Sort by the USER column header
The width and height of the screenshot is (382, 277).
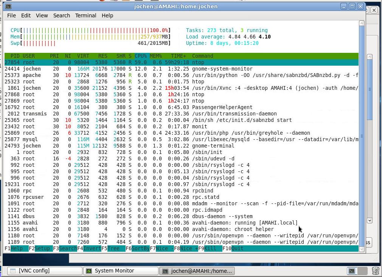tap(28, 56)
